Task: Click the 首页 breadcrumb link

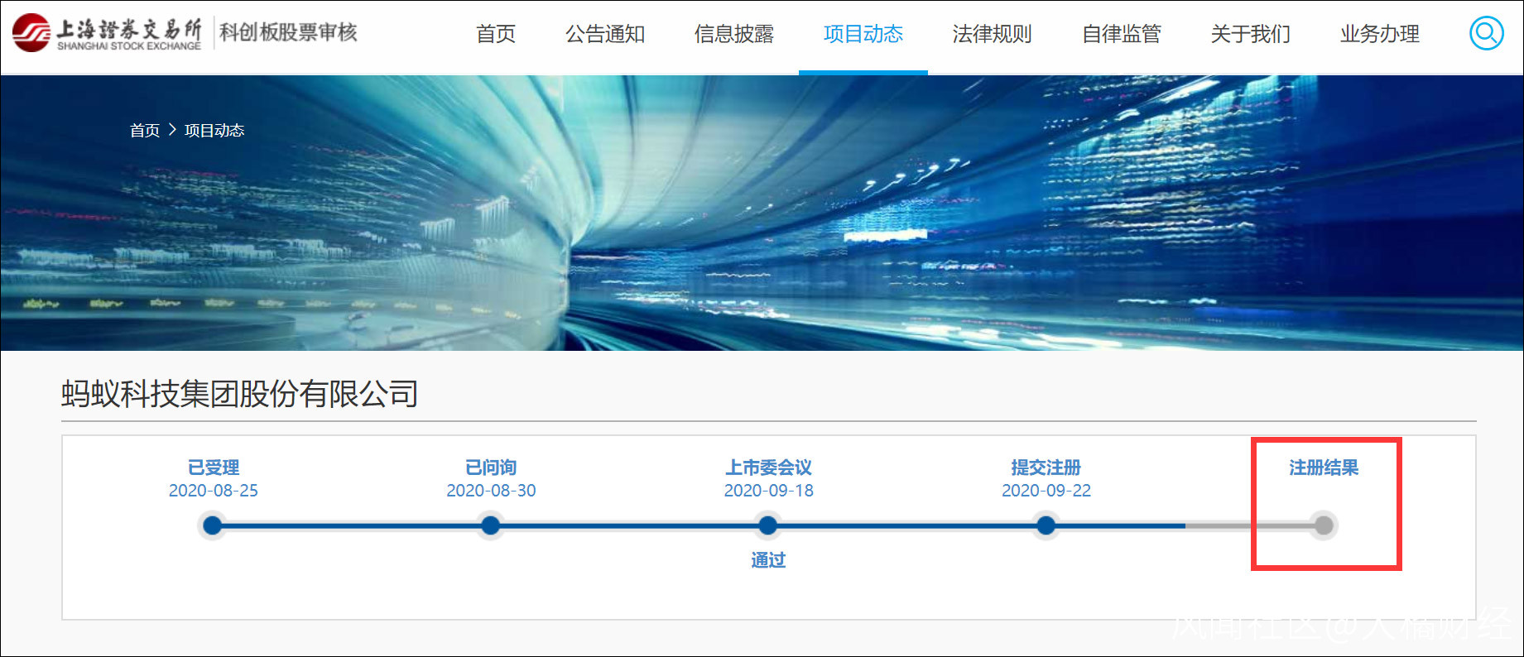Action: [x=145, y=131]
